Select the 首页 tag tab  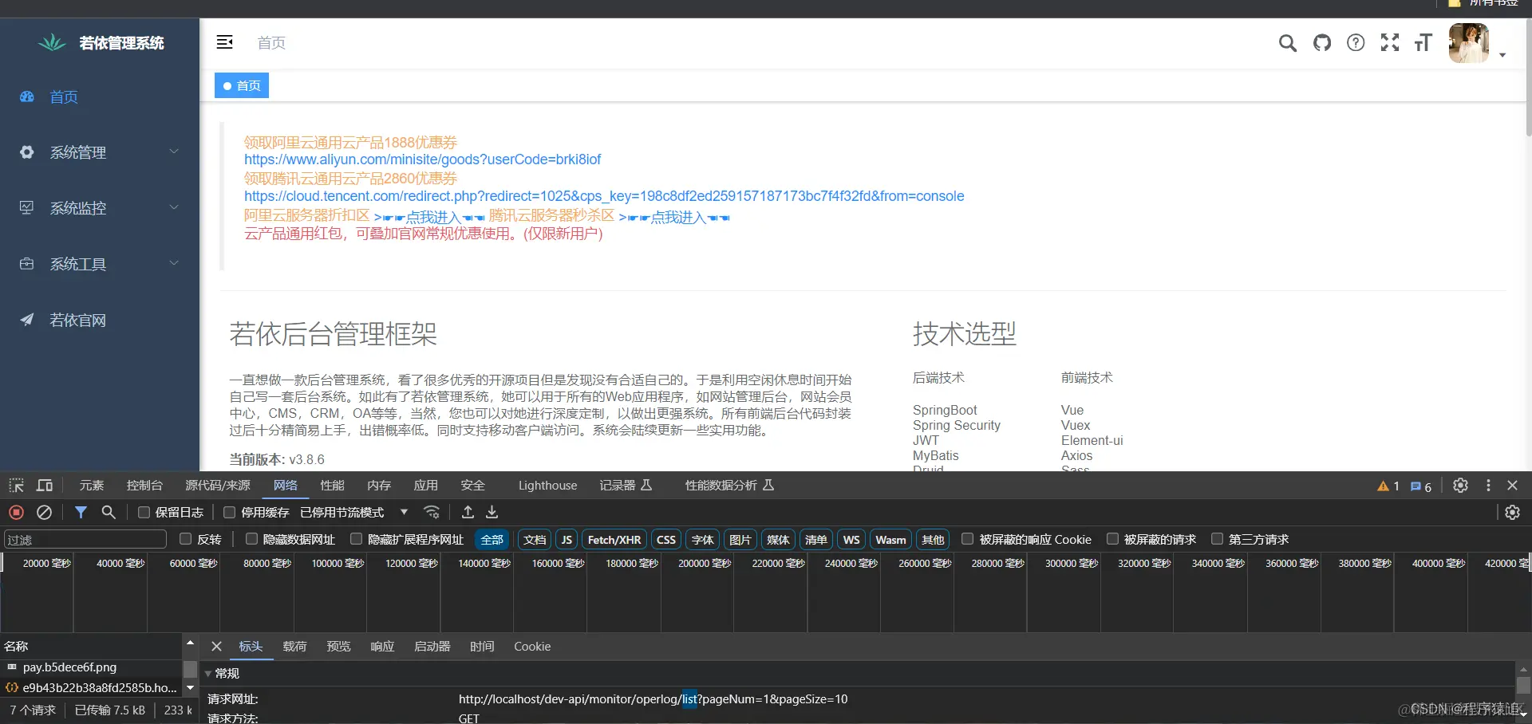[242, 85]
